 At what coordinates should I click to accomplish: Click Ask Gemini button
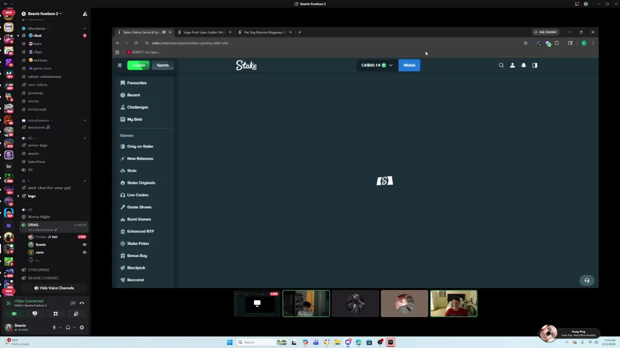(545, 32)
